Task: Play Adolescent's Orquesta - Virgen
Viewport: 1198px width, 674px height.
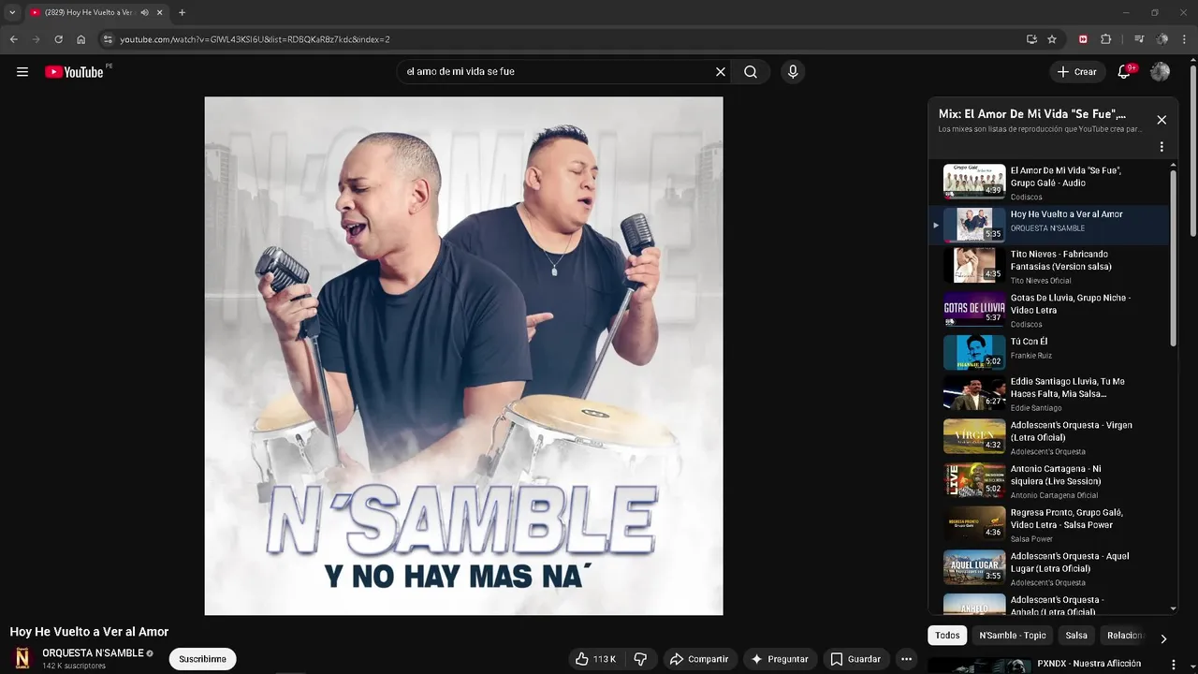Action: 1048,437
